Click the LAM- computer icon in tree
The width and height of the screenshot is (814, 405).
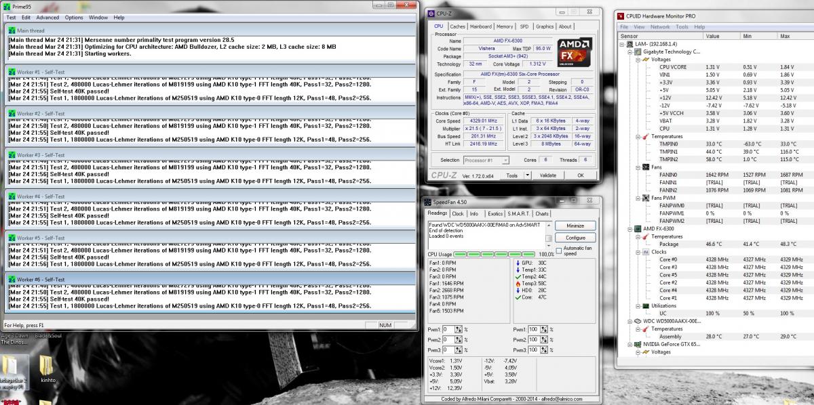(x=630, y=43)
